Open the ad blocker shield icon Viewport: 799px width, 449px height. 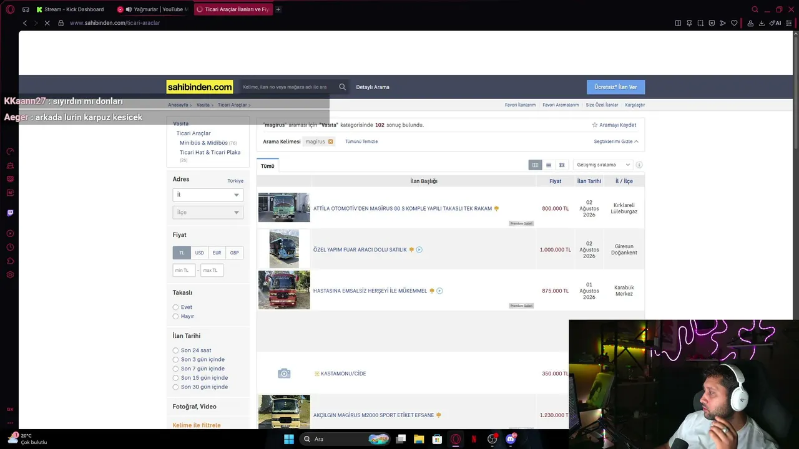pyautogui.click(x=712, y=23)
